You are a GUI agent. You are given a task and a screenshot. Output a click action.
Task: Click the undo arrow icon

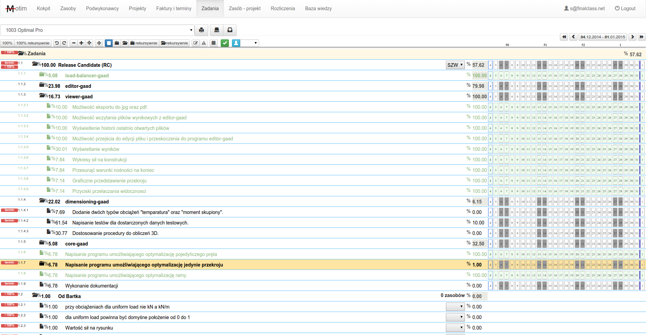pos(57,43)
